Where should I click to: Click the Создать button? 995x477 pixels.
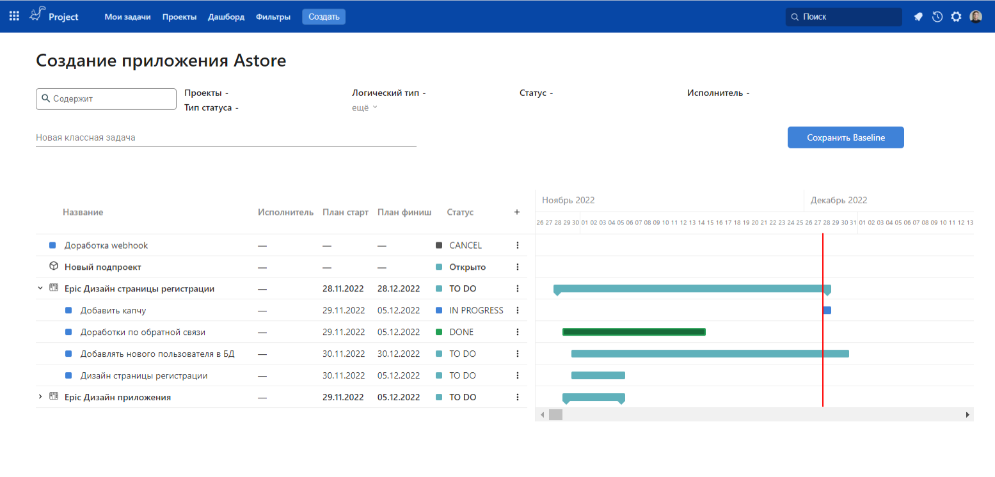click(324, 17)
